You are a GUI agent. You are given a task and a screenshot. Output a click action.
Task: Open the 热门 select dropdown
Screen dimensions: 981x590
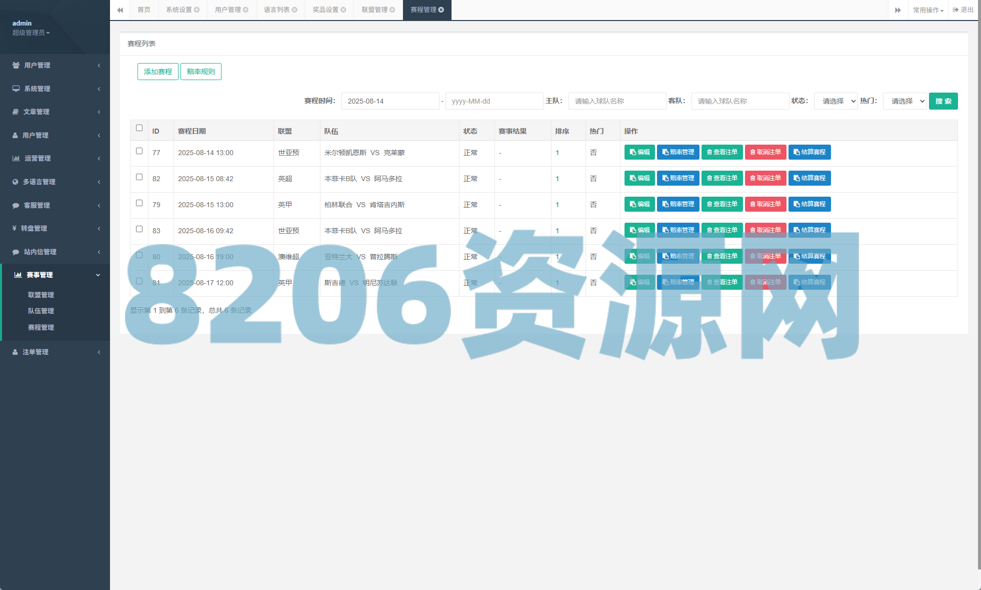[905, 101]
